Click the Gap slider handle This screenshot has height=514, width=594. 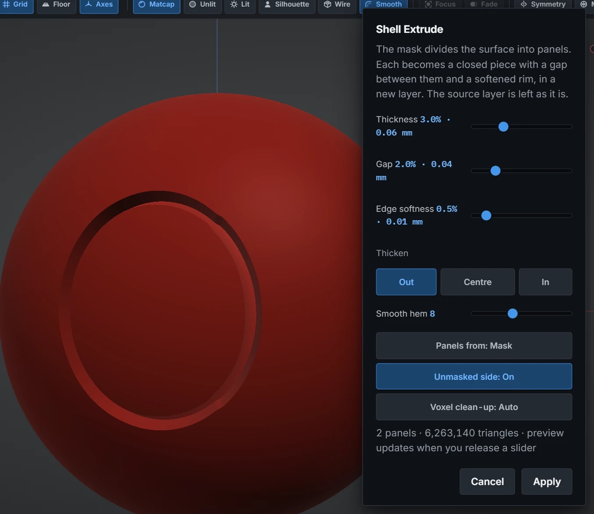(x=496, y=171)
